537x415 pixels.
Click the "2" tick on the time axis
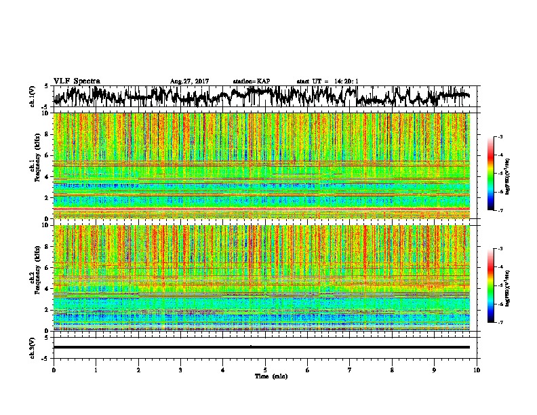(x=138, y=370)
